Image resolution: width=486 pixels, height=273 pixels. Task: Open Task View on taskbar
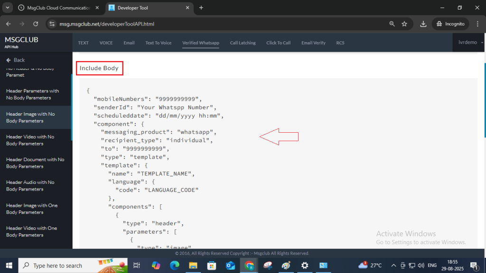136,265
